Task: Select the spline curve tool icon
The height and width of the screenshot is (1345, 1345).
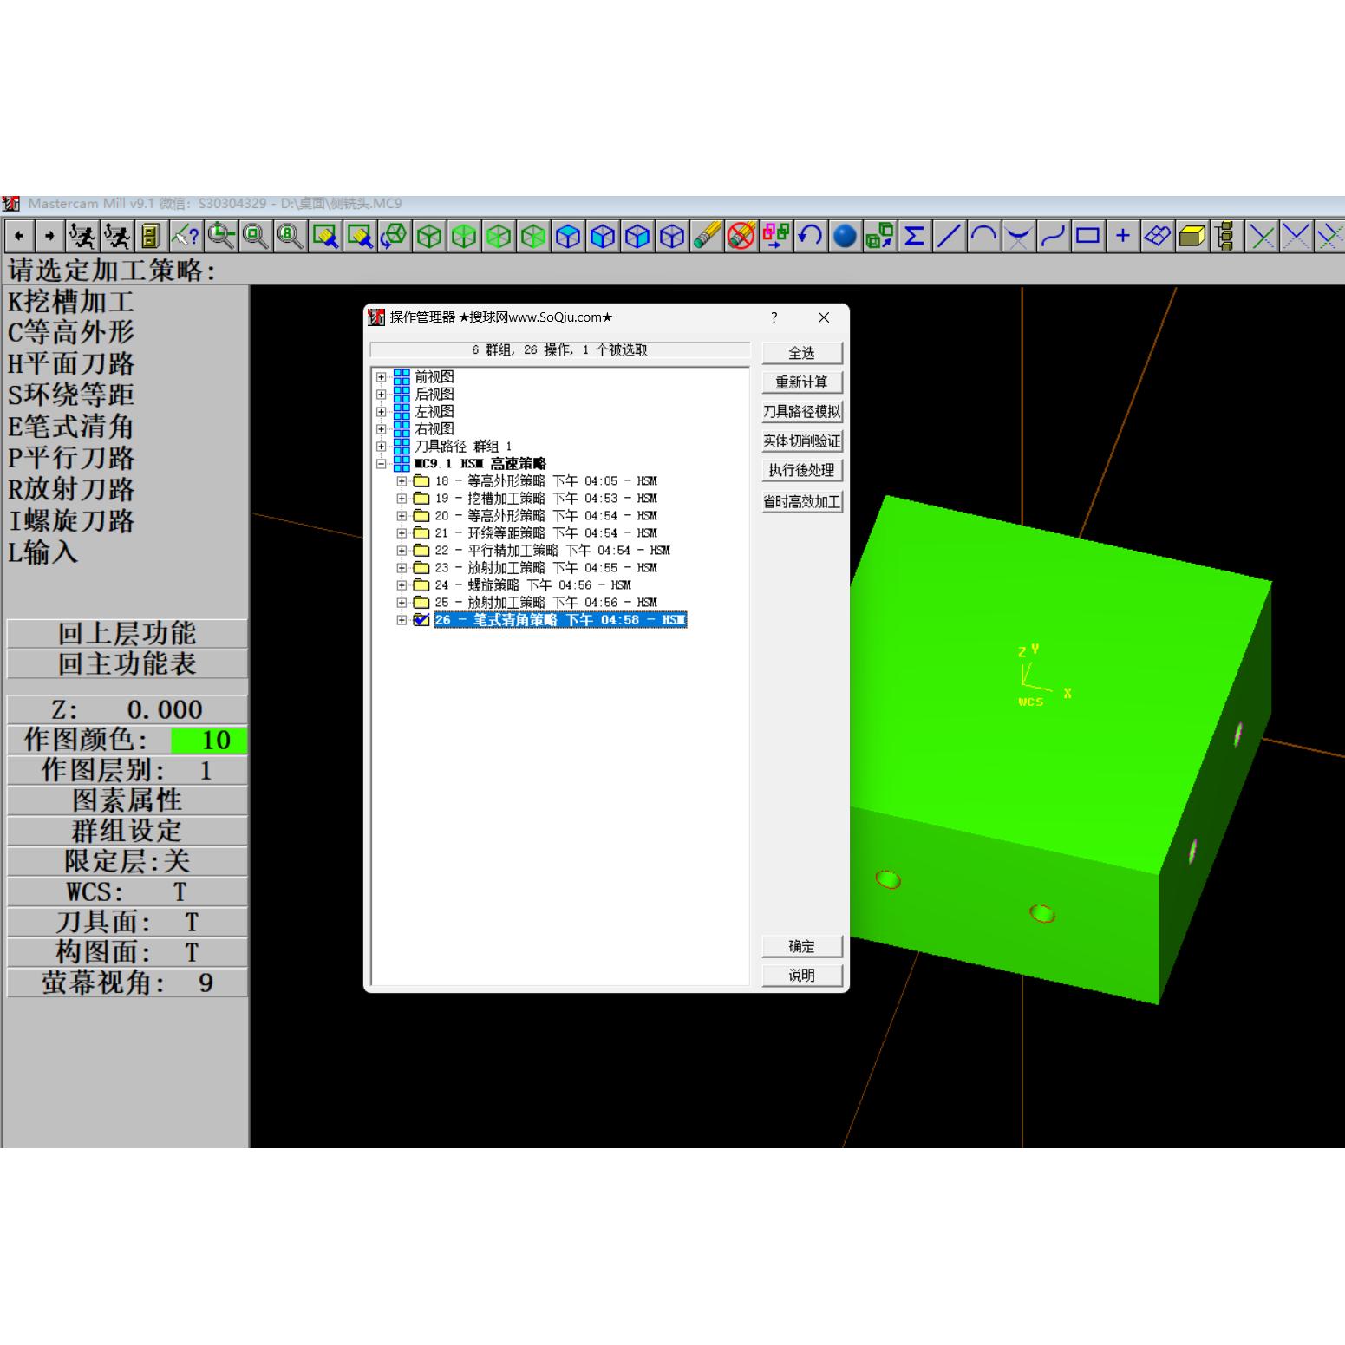Action: click(1054, 236)
